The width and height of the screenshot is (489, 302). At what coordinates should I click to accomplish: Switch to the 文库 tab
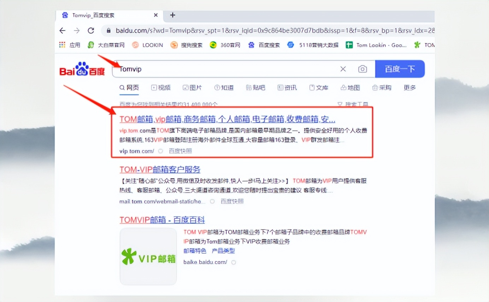pos(319,88)
